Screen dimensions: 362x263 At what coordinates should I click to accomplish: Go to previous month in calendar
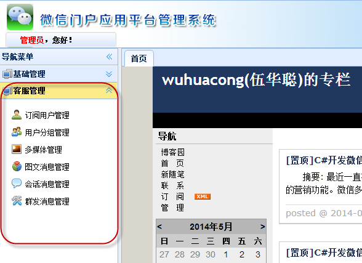pyautogui.click(x=159, y=227)
